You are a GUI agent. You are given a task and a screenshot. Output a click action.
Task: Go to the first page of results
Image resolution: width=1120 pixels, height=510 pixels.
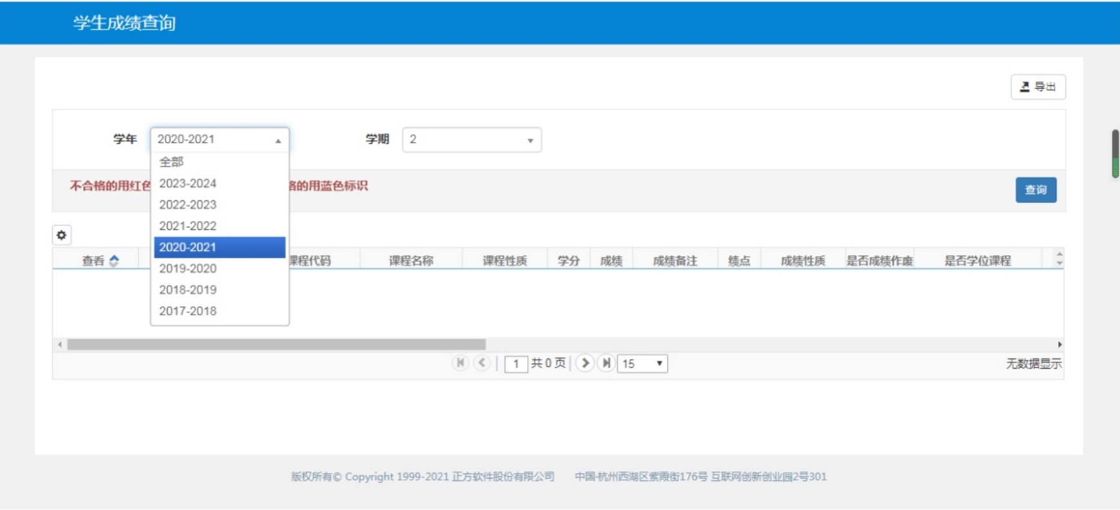click(x=460, y=363)
